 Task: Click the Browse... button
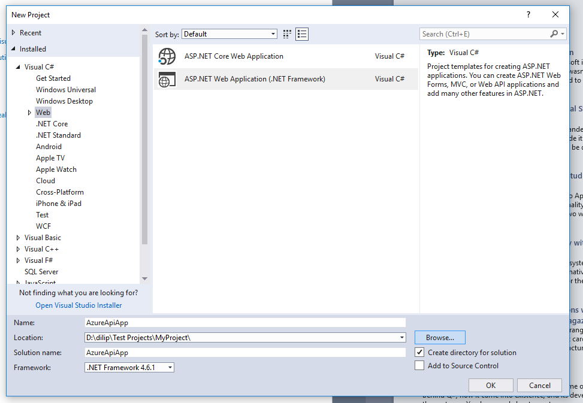coord(440,338)
